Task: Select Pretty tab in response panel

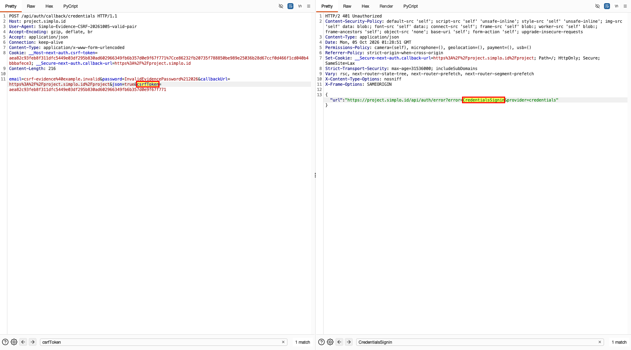Action: click(x=327, y=6)
